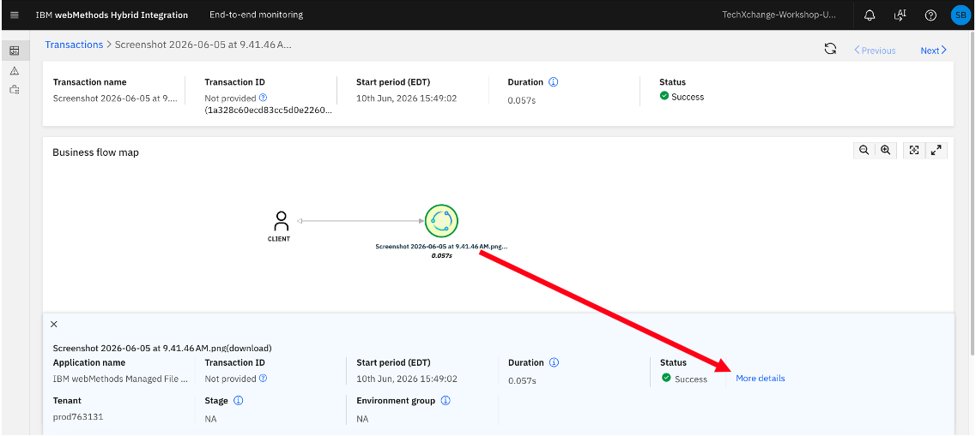
Task: Go to IBM webMethods Hybrid Integration home
Action: point(112,15)
